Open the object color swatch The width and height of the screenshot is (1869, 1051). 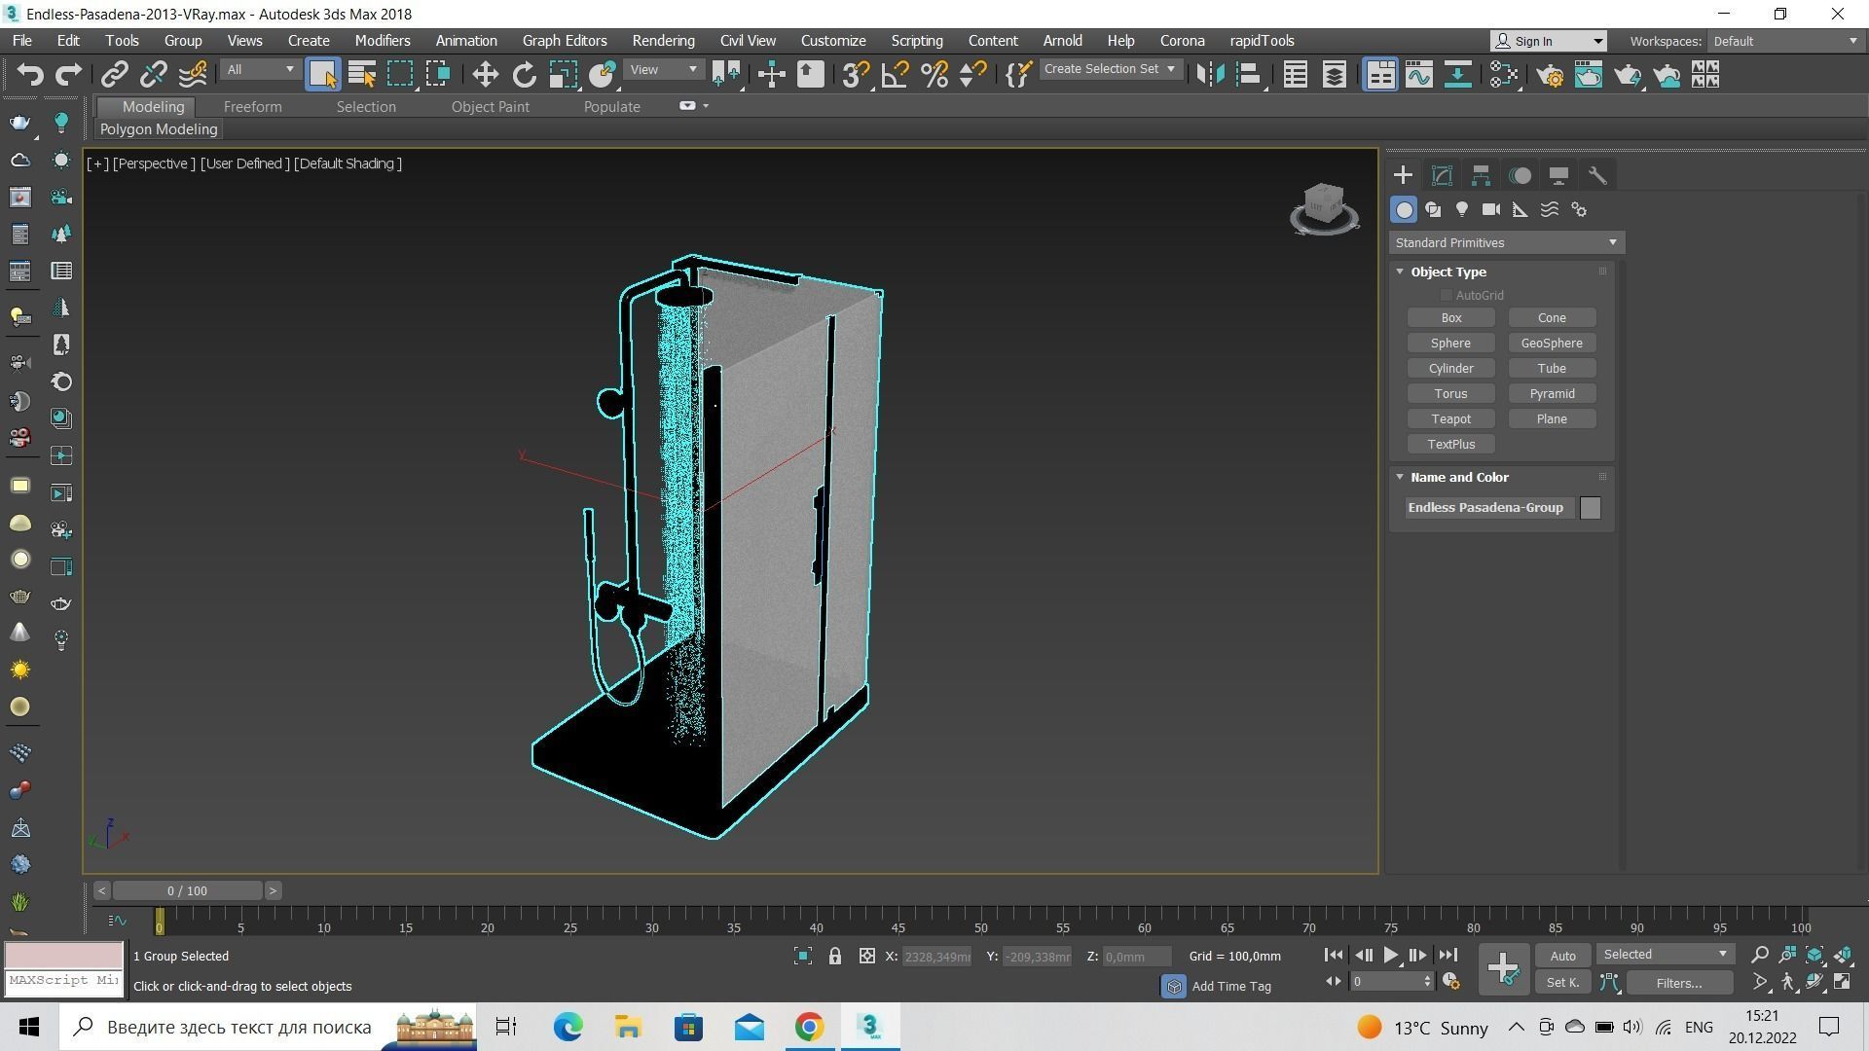tap(1590, 508)
